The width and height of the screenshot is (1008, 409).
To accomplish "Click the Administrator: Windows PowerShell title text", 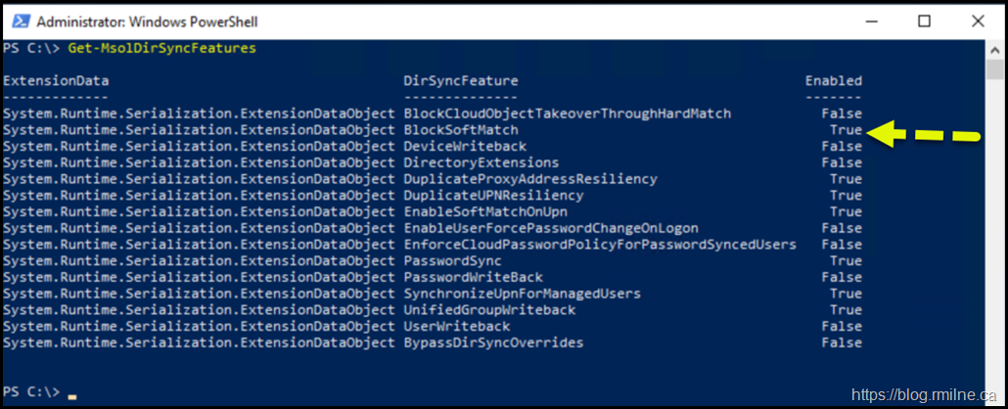I will [x=147, y=21].
